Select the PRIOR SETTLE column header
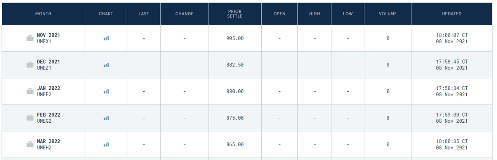Viewport: 497px width, 160px height. pos(235,14)
